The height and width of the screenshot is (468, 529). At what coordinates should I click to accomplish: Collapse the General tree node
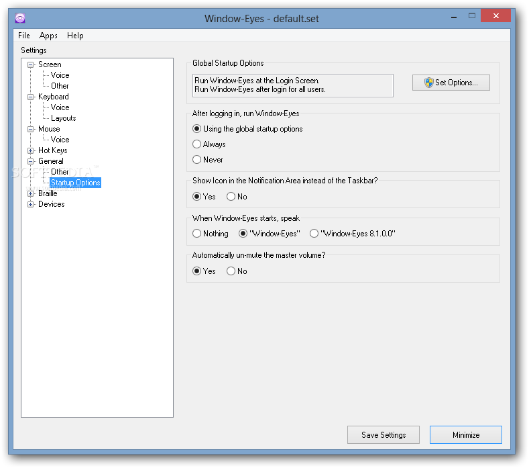tap(30, 162)
